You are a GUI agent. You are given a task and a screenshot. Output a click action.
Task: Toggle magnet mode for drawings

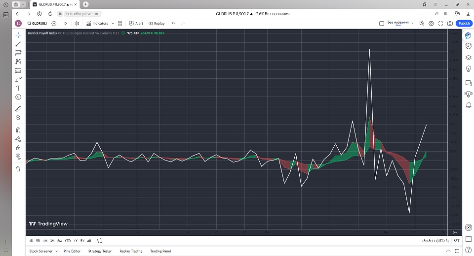pos(18,130)
